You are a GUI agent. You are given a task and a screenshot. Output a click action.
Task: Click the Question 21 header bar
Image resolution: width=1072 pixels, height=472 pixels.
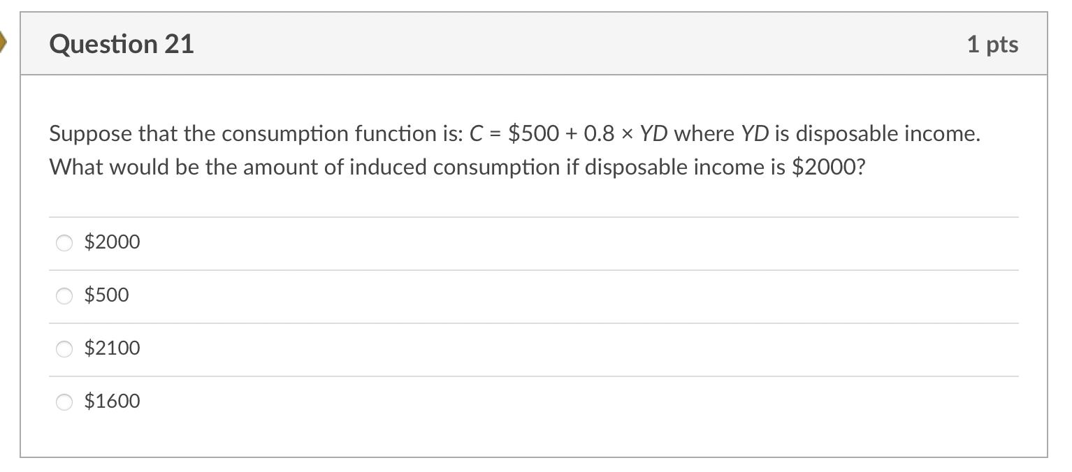(531, 43)
